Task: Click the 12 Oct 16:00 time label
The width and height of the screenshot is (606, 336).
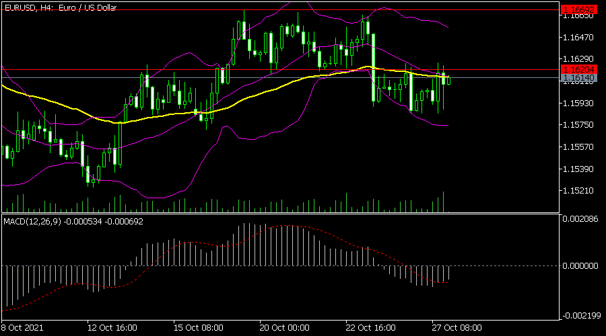Action: [x=112, y=327]
